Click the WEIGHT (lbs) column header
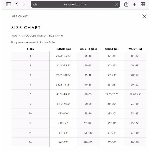151x151 pixels. tap(88, 49)
